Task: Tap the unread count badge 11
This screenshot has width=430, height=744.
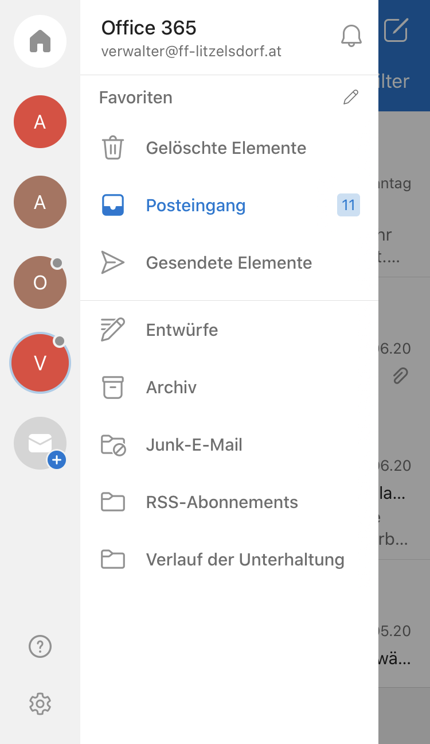Action: (349, 205)
